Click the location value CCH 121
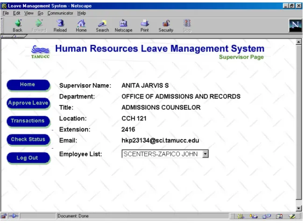The image size is (304, 223). (x=134, y=118)
